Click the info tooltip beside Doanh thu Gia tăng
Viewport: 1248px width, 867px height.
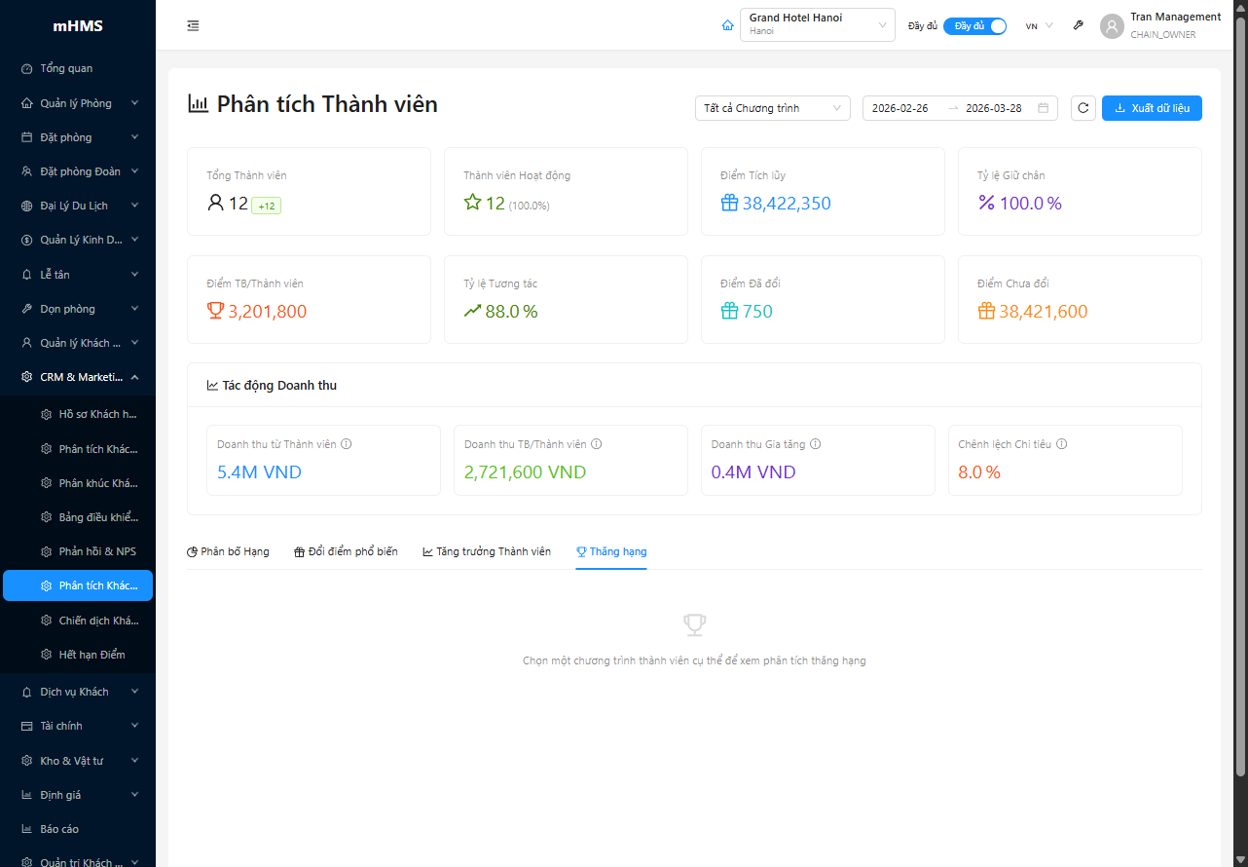coord(815,443)
